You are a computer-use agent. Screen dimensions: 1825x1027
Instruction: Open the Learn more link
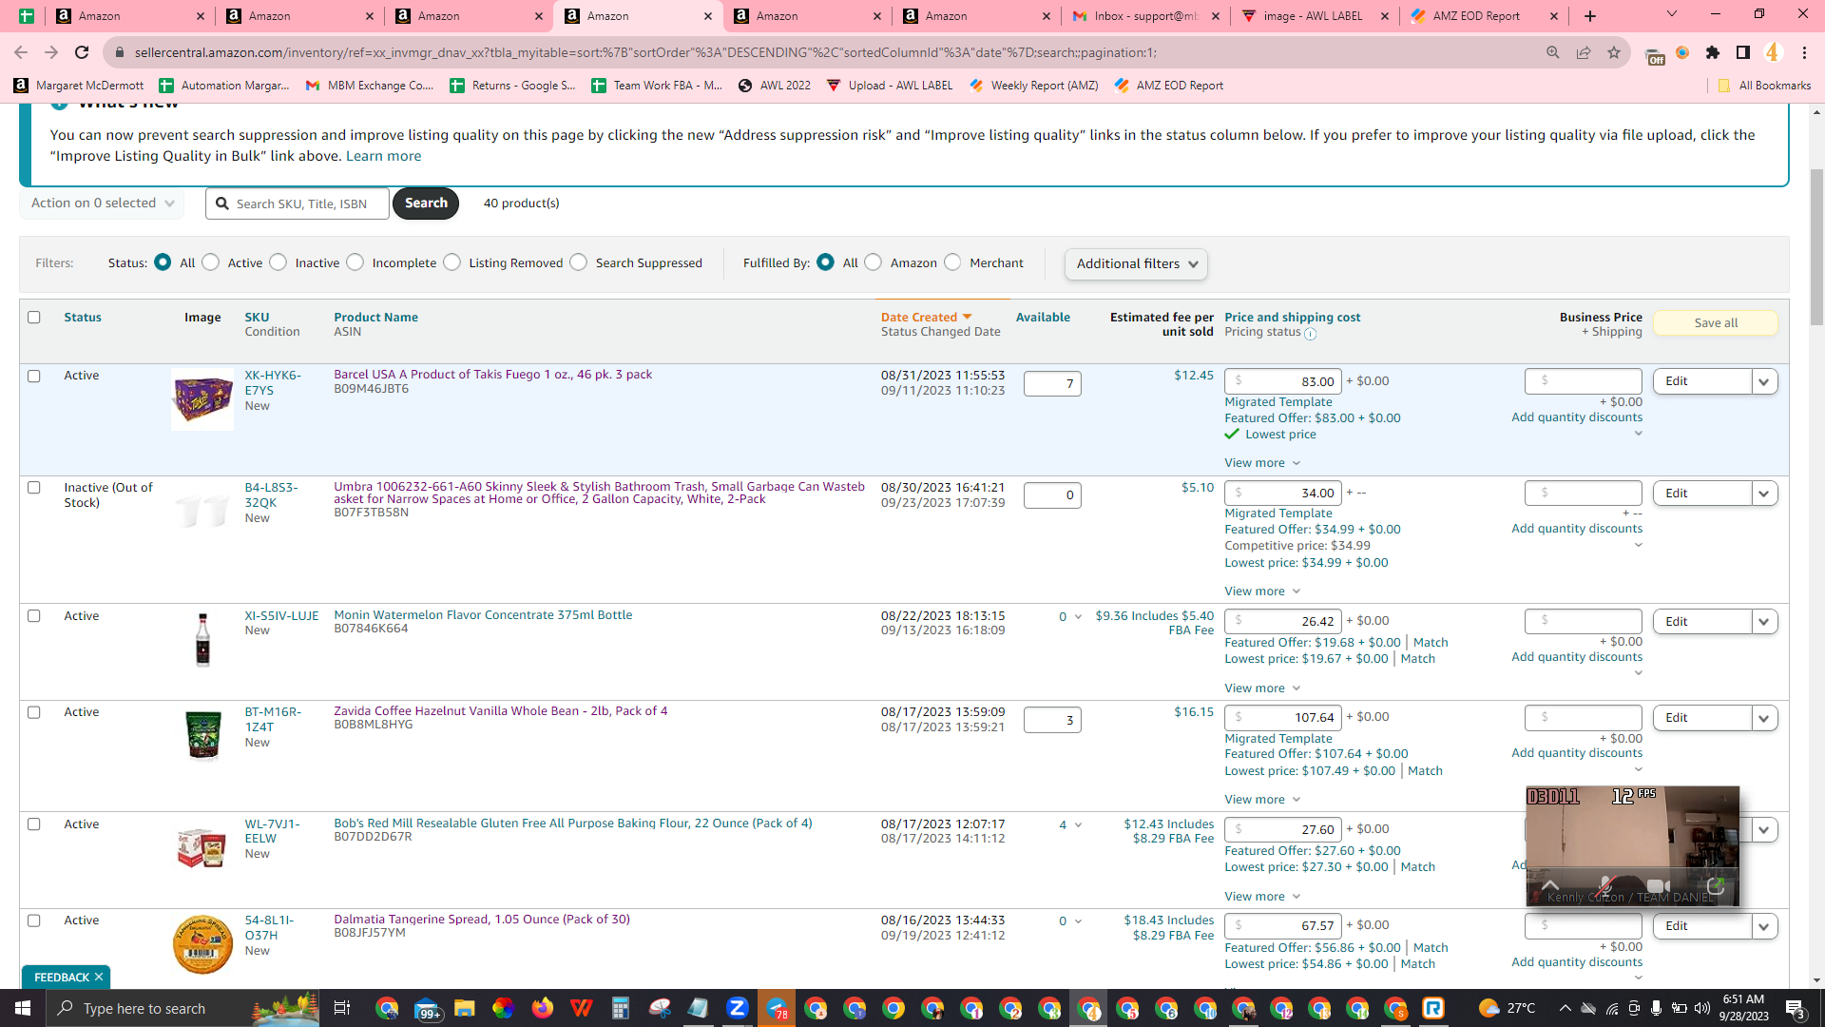tap(383, 156)
